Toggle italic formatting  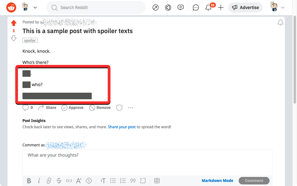point(39,181)
